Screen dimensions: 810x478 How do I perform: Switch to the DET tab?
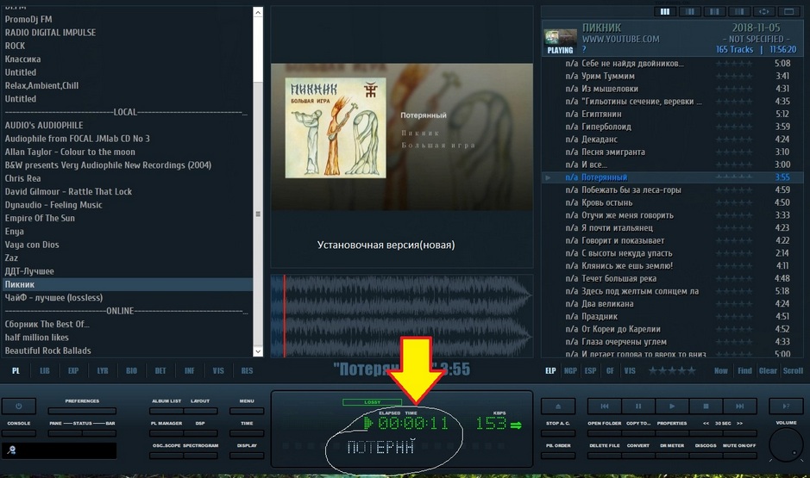coord(160,370)
